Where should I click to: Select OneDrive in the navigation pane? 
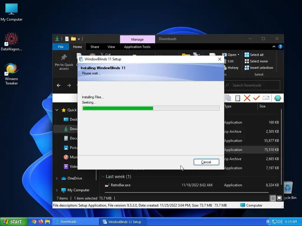pos(72,178)
